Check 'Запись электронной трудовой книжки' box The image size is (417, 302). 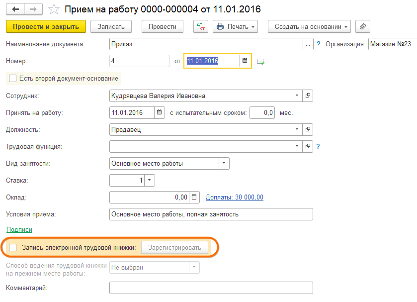pos(13,247)
